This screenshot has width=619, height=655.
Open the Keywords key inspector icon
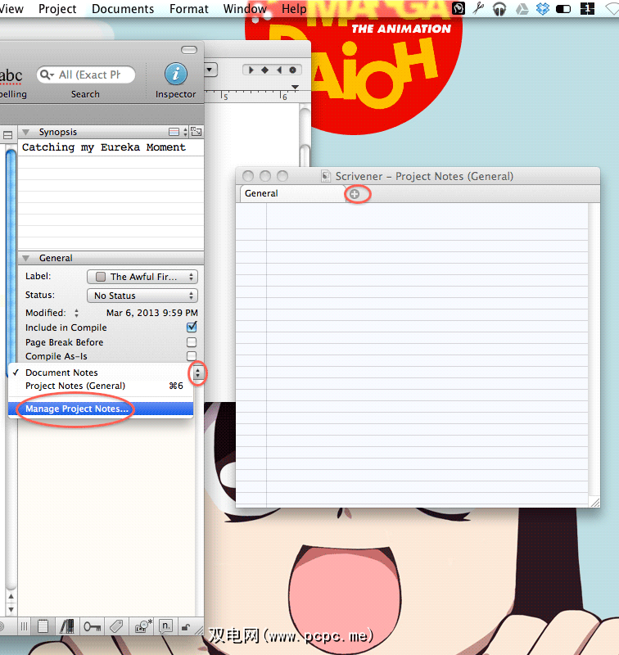tap(92, 626)
